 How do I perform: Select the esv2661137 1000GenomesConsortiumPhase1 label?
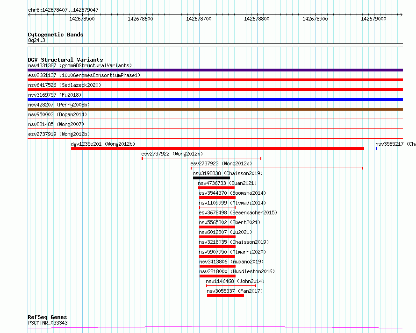84,75
